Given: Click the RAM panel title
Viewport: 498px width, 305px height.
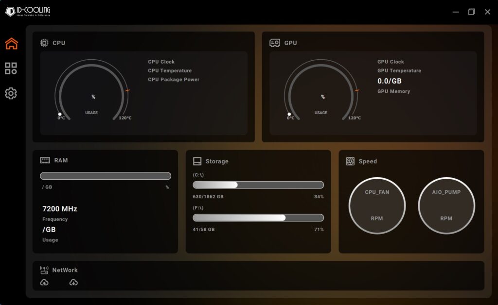Looking at the screenshot, I should [61, 160].
